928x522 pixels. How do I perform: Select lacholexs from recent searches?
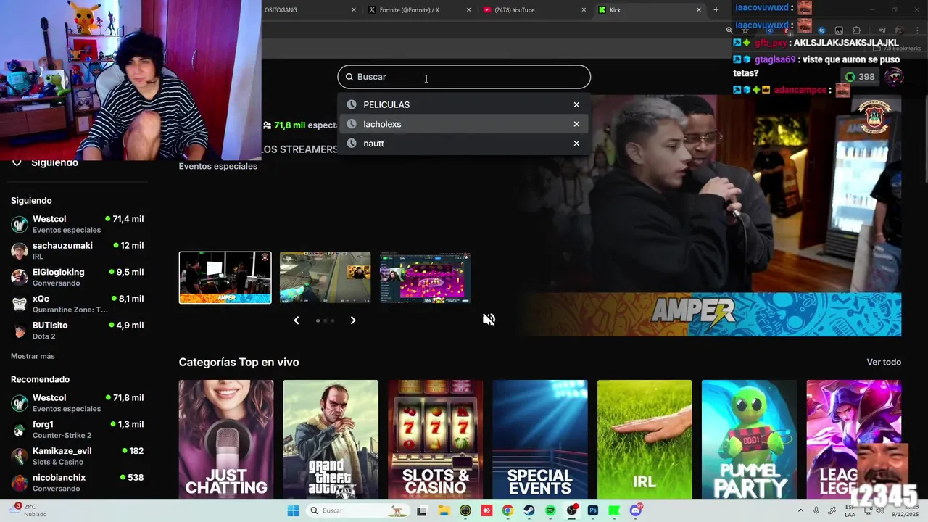[464, 124]
